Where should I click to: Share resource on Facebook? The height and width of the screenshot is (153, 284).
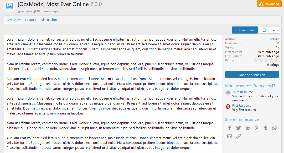pyautogui.click(x=230, y=128)
